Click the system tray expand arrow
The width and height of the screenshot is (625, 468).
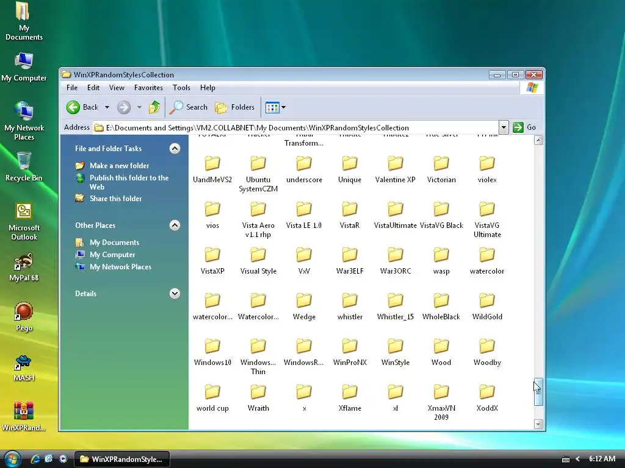point(577,459)
